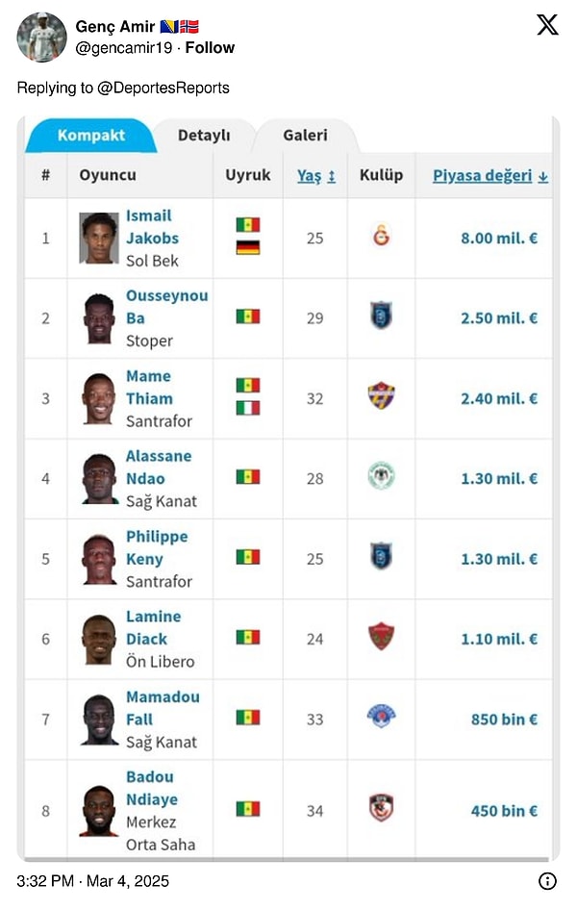This screenshot has height=910, width=577.
Task: Open Galatasaray club crest for Ismail Jakobs
Action: click(381, 235)
